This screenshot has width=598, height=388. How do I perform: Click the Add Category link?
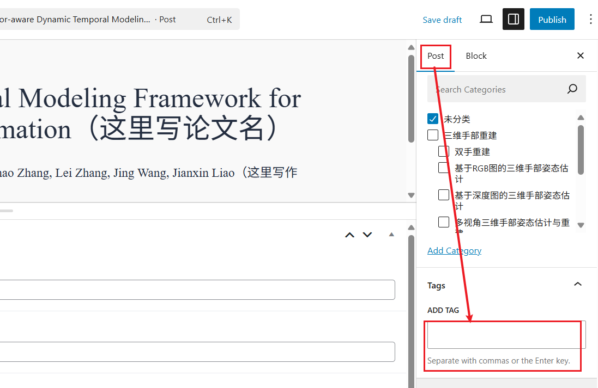[x=454, y=250]
